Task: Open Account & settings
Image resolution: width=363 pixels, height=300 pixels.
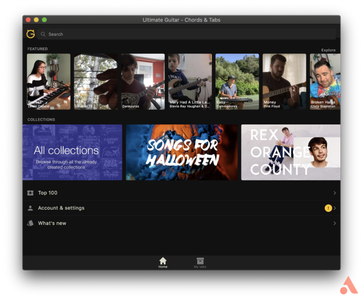Action: (x=181, y=208)
